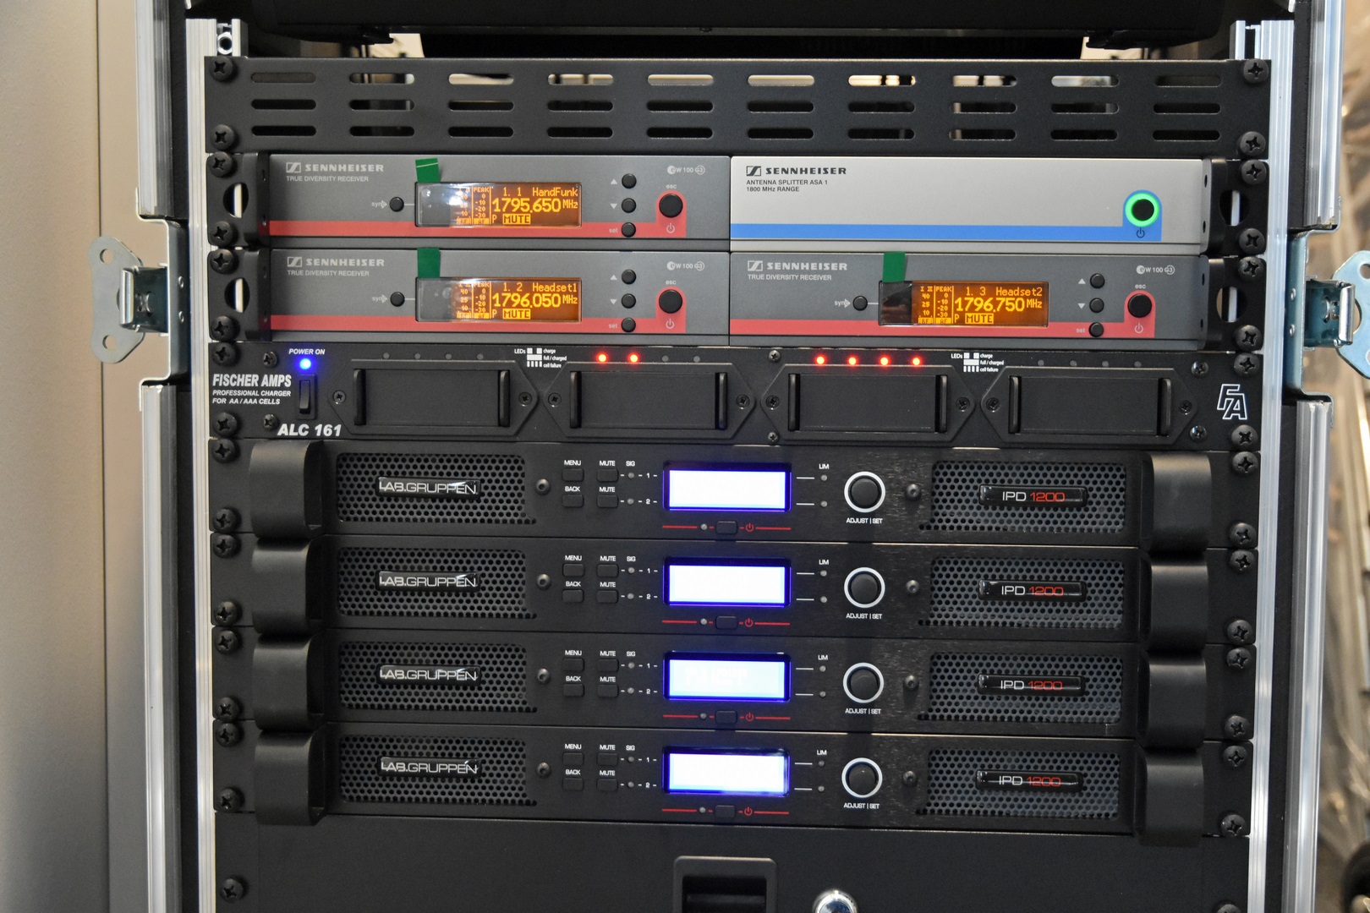This screenshot has width=1370, height=913.
Task: Click the 1796.750 MHz frequency readout
Action: coord(999,304)
